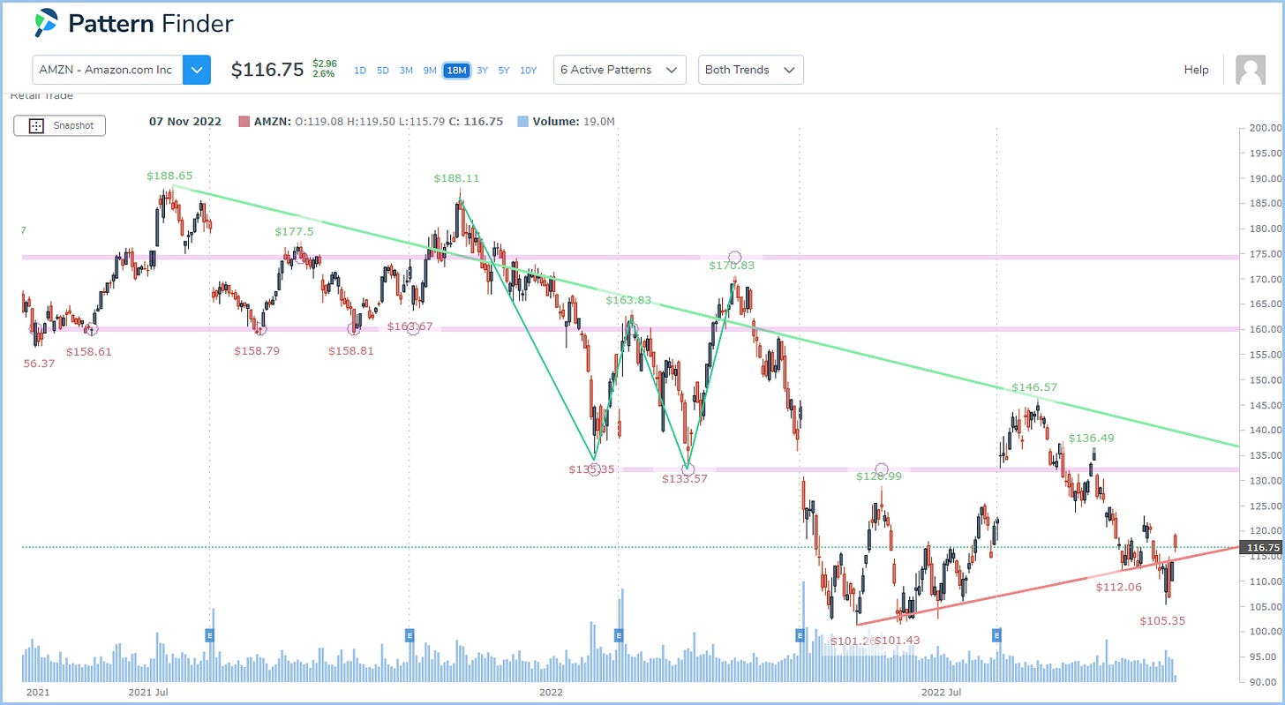This screenshot has width=1285, height=705.
Task: Click the $177.5 high label
Action: point(294,232)
